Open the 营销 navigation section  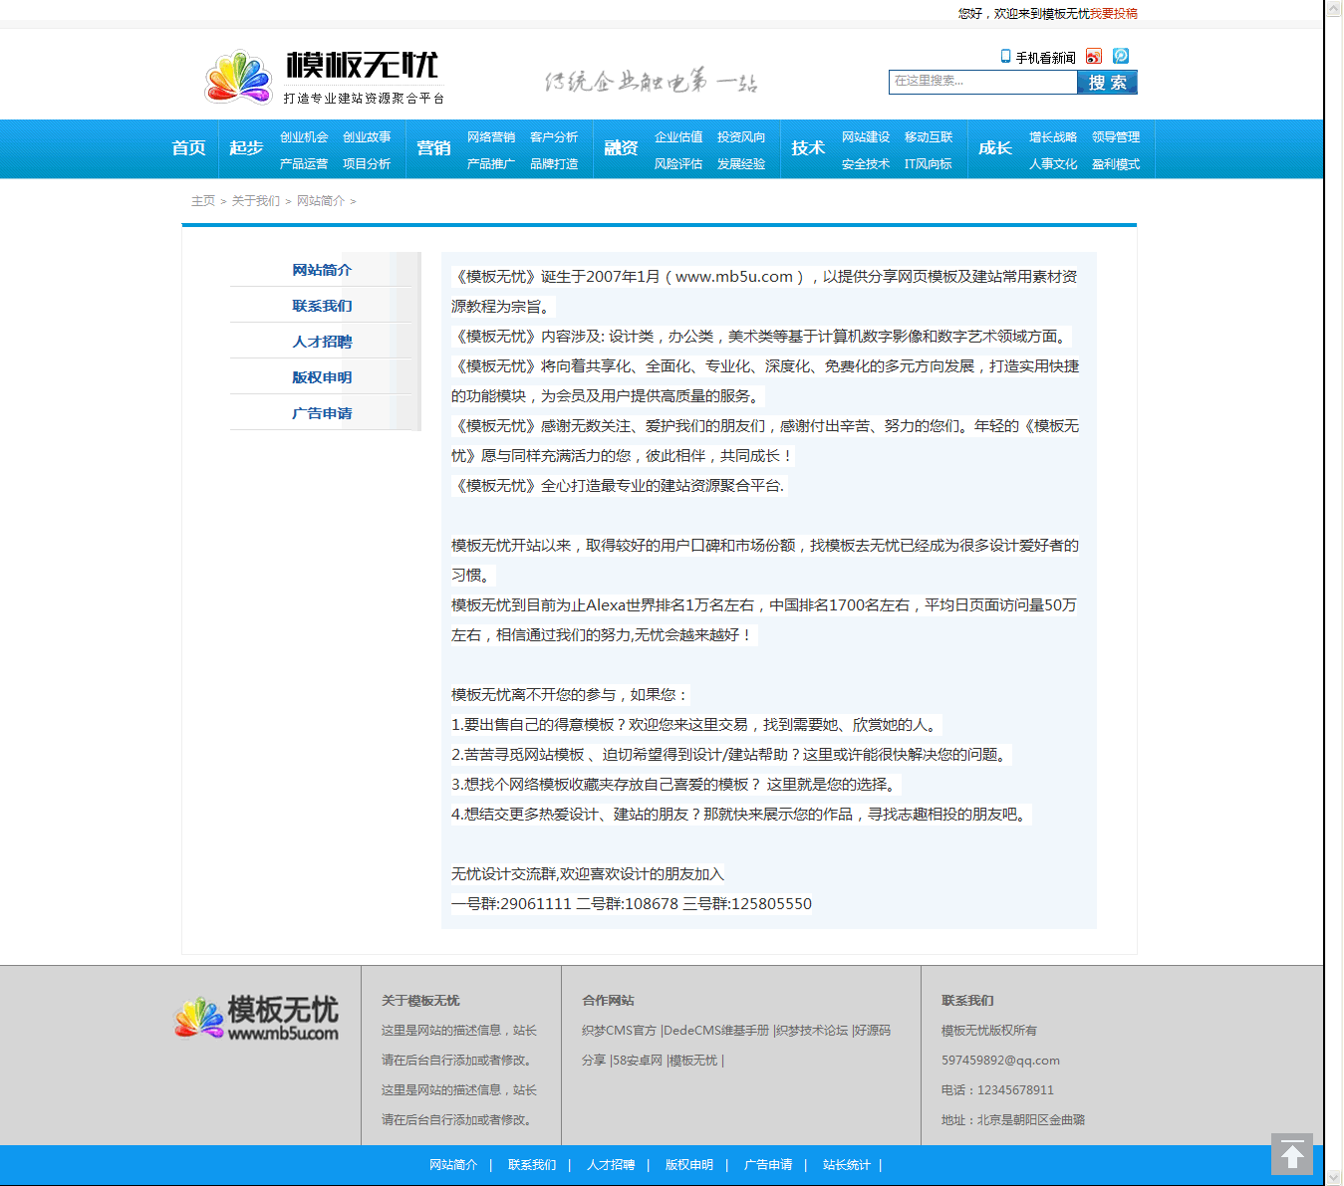coord(433,148)
